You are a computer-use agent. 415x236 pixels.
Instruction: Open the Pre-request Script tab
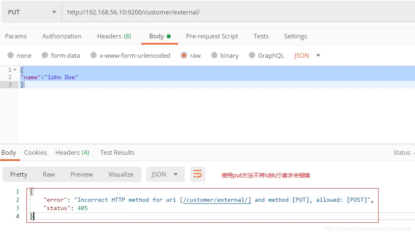(212, 36)
